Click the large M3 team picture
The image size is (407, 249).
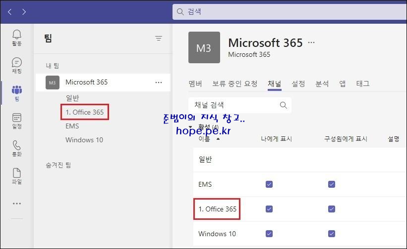pyautogui.click(x=204, y=47)
